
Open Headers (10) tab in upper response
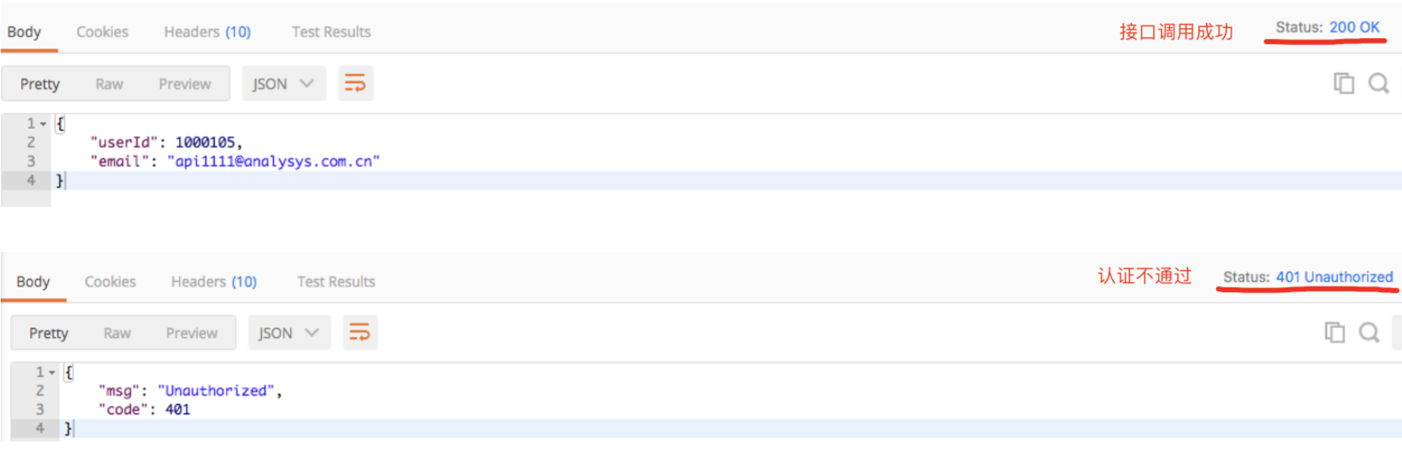click(x=208, y=32)
